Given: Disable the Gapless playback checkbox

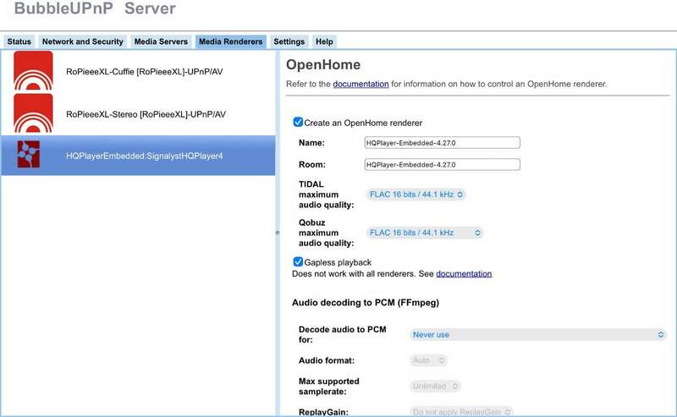Looking at the screenshot, I should [298, 262].
